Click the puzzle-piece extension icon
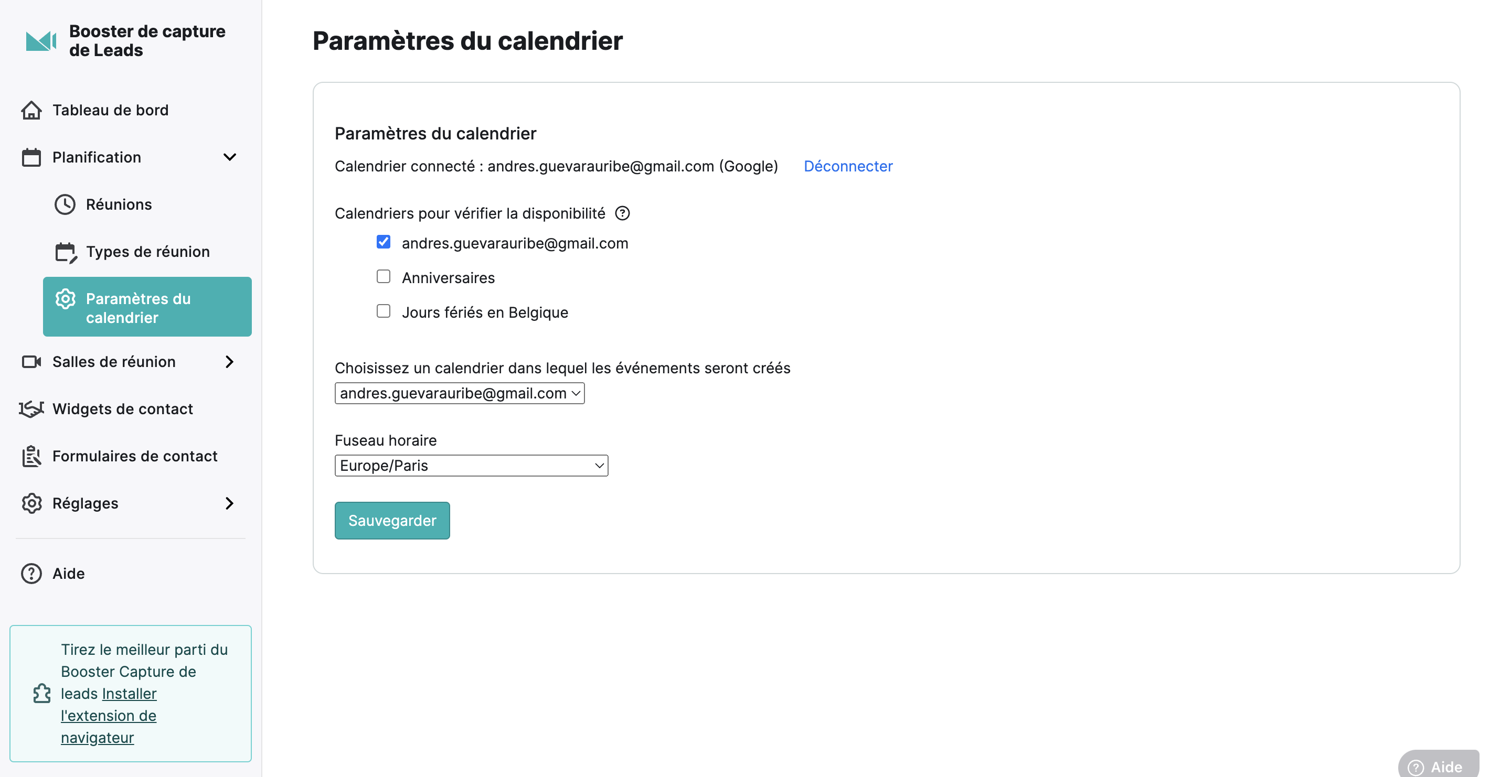 pyautogui.click(x=42, y=694)
